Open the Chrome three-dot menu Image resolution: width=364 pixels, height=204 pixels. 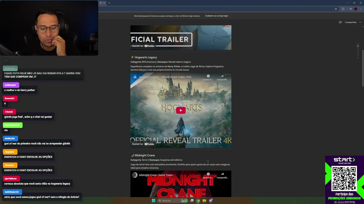pyautogui.click(x=361, y=9)
